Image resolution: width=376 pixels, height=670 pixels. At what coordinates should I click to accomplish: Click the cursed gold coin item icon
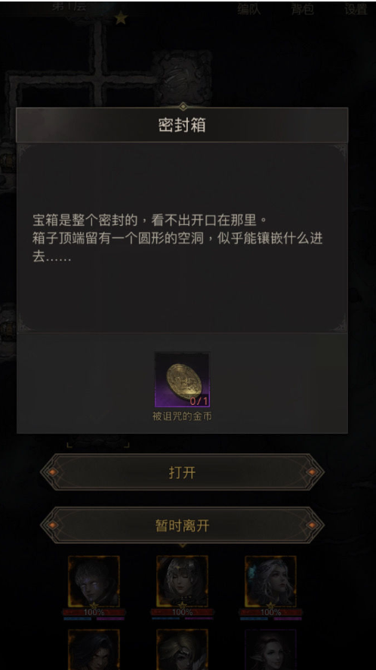tap(182, 379)
